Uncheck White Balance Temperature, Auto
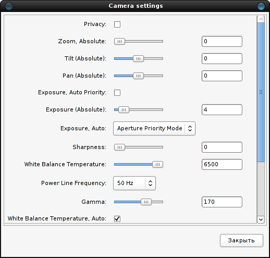The width and height of the screenshot is (270, 258). tap(117, 219)
